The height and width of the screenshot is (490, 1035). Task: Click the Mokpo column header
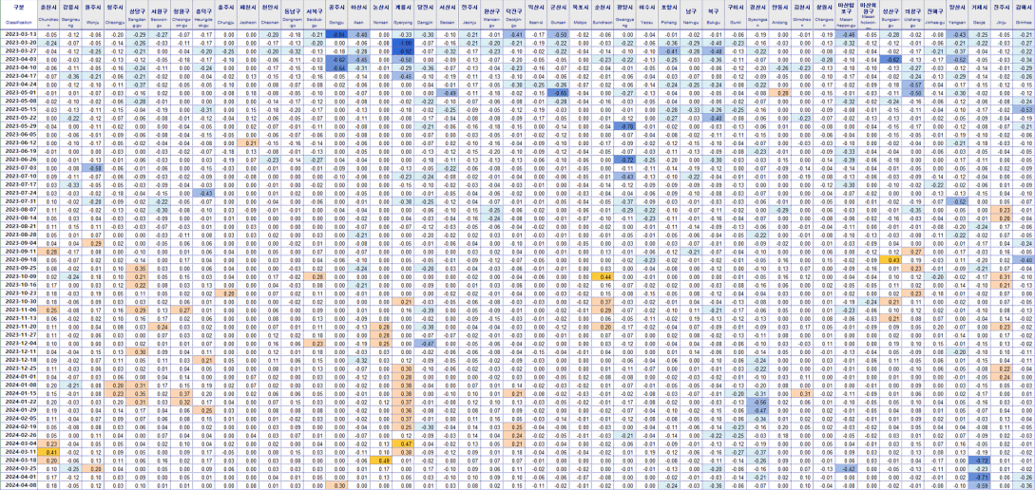point(581,15)
